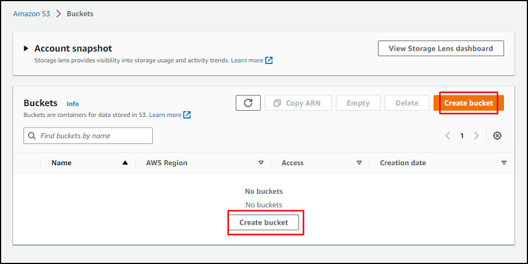
Task: Select page number 1 in pagination
Action: pos(462,135)
